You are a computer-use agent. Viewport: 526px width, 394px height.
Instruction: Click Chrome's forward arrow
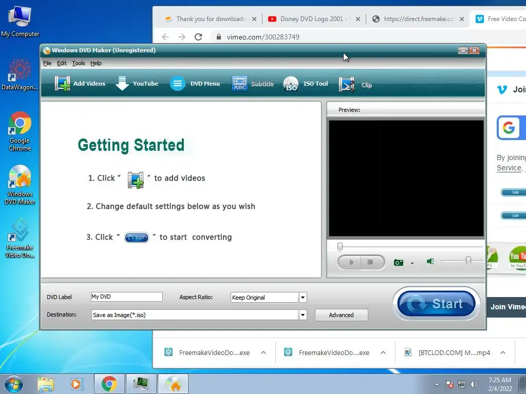pos(181,37)
